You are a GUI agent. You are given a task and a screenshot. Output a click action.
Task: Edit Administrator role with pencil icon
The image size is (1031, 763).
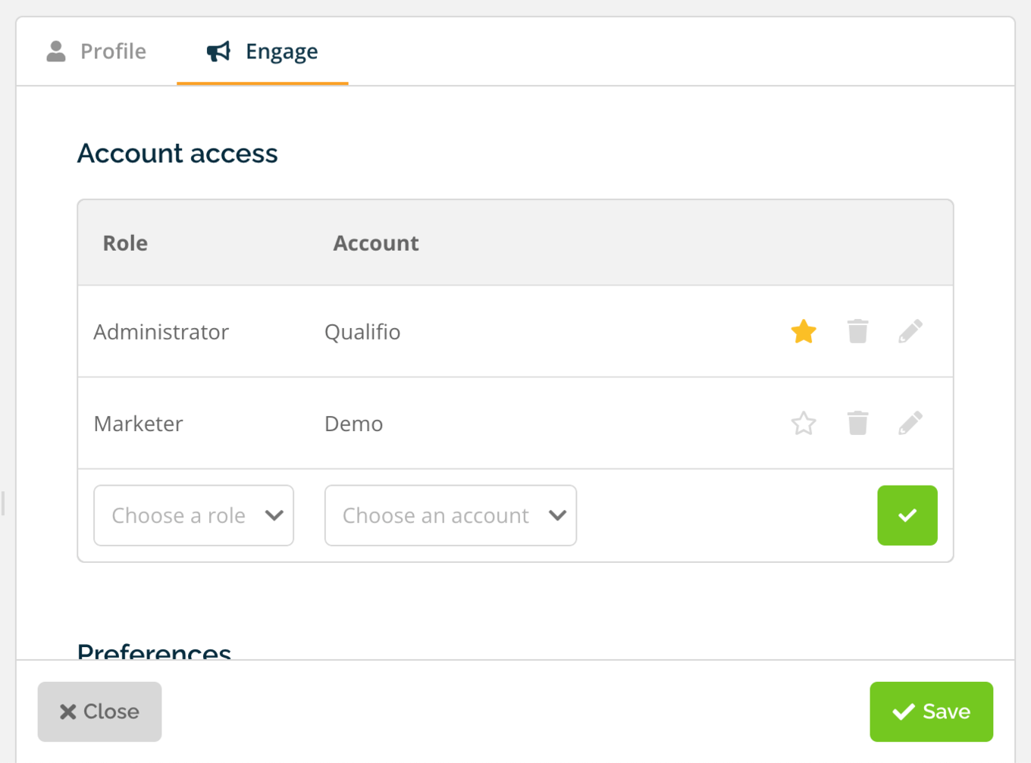910,331
